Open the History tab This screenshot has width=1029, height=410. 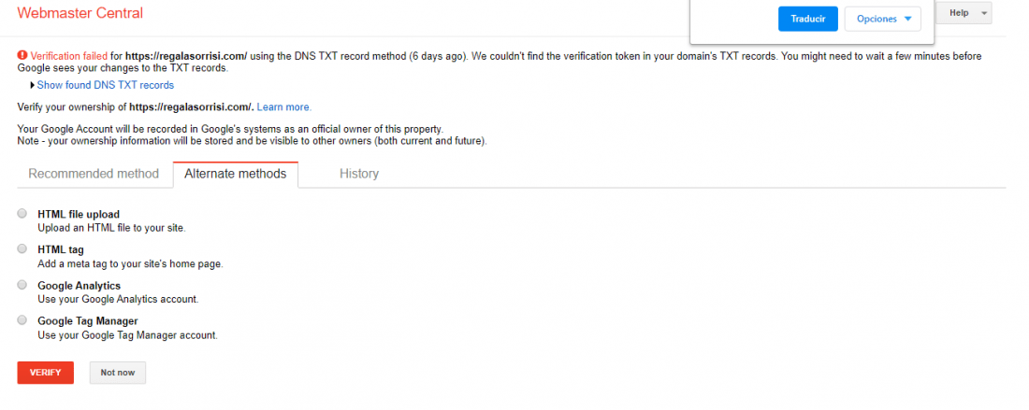pyautogui.click(x=359, y=175)
